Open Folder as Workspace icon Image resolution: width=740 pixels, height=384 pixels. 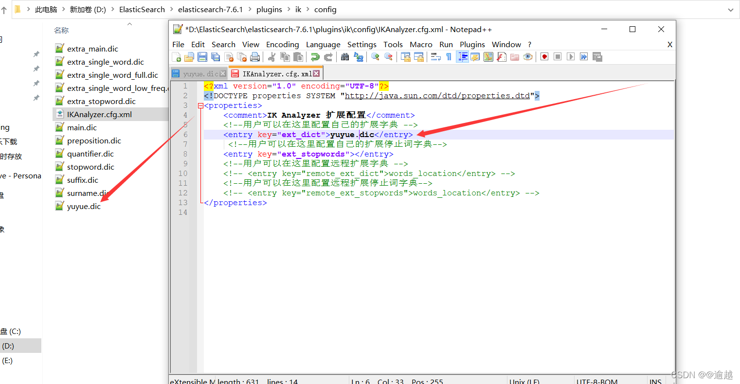pos(515,57)
